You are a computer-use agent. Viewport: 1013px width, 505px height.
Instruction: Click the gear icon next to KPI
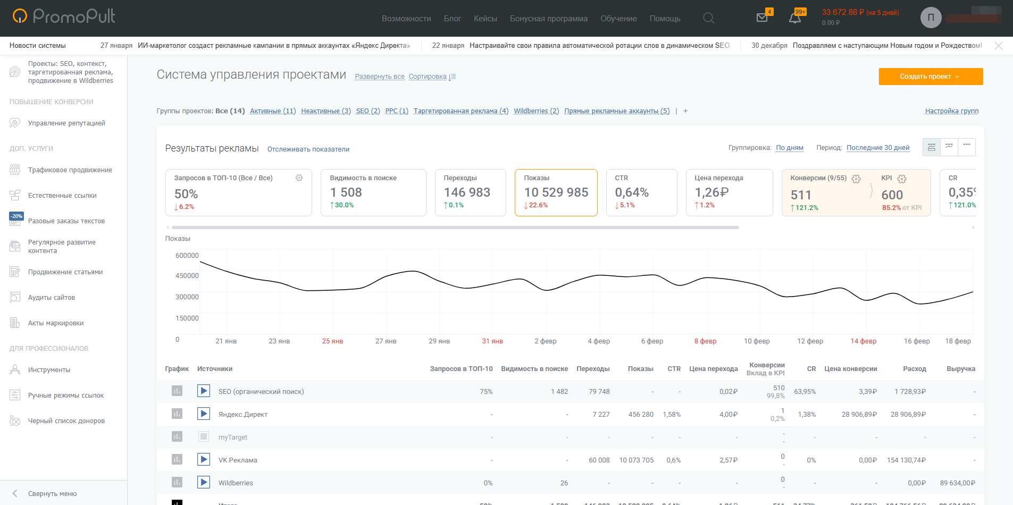pyautogui.click(x=902, y=179)
